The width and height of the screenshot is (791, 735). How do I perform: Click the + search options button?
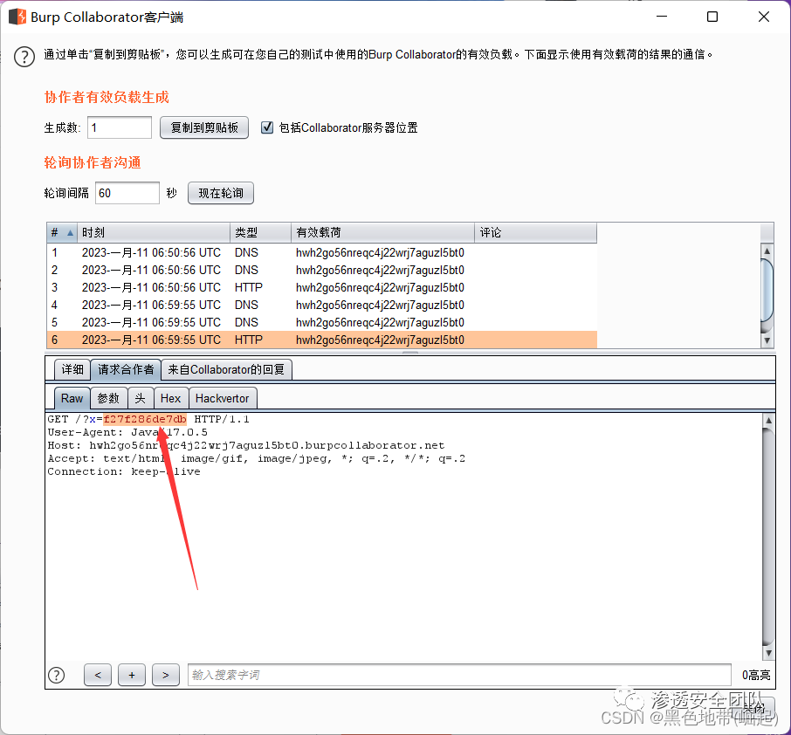pyautogui.click(x=132, y=675)
